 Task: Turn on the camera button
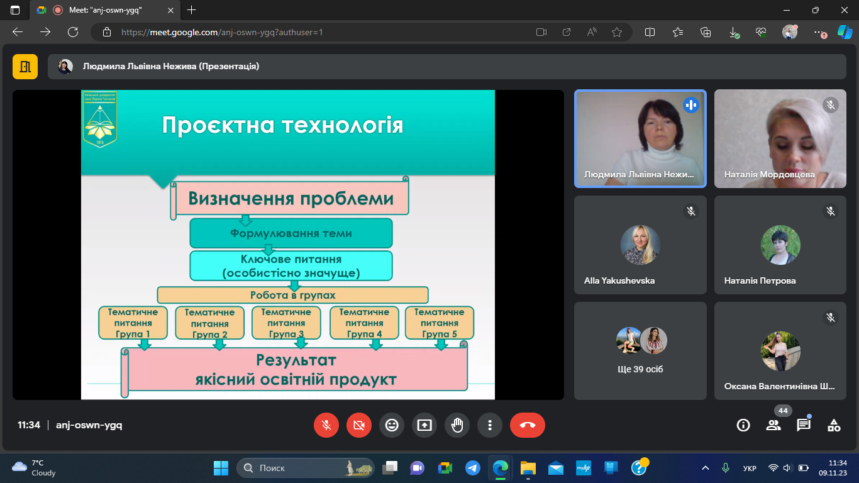click(x=359, y=425)
